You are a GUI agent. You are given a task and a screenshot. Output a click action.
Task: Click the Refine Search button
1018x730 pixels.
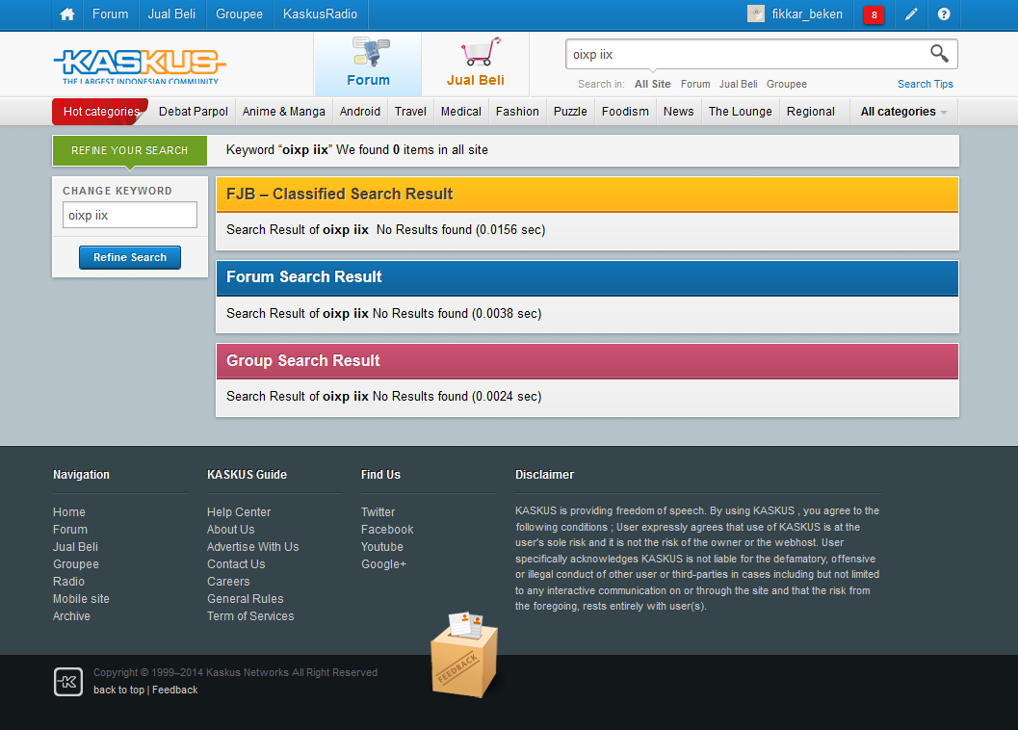(x=130, y=257)
